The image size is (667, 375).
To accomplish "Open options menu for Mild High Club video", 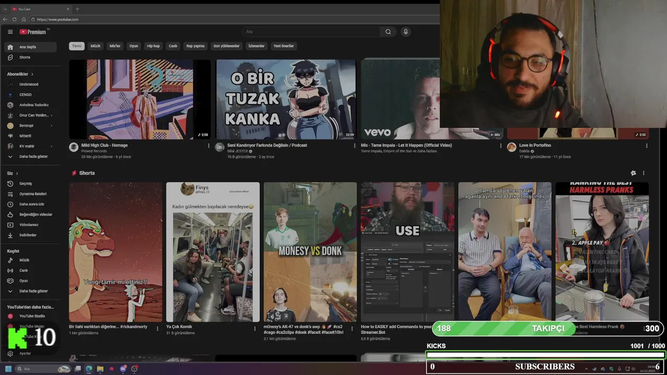I will click(x=209, y=146).
